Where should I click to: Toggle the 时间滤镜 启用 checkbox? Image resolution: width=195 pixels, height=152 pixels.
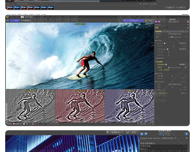[185, 32]
